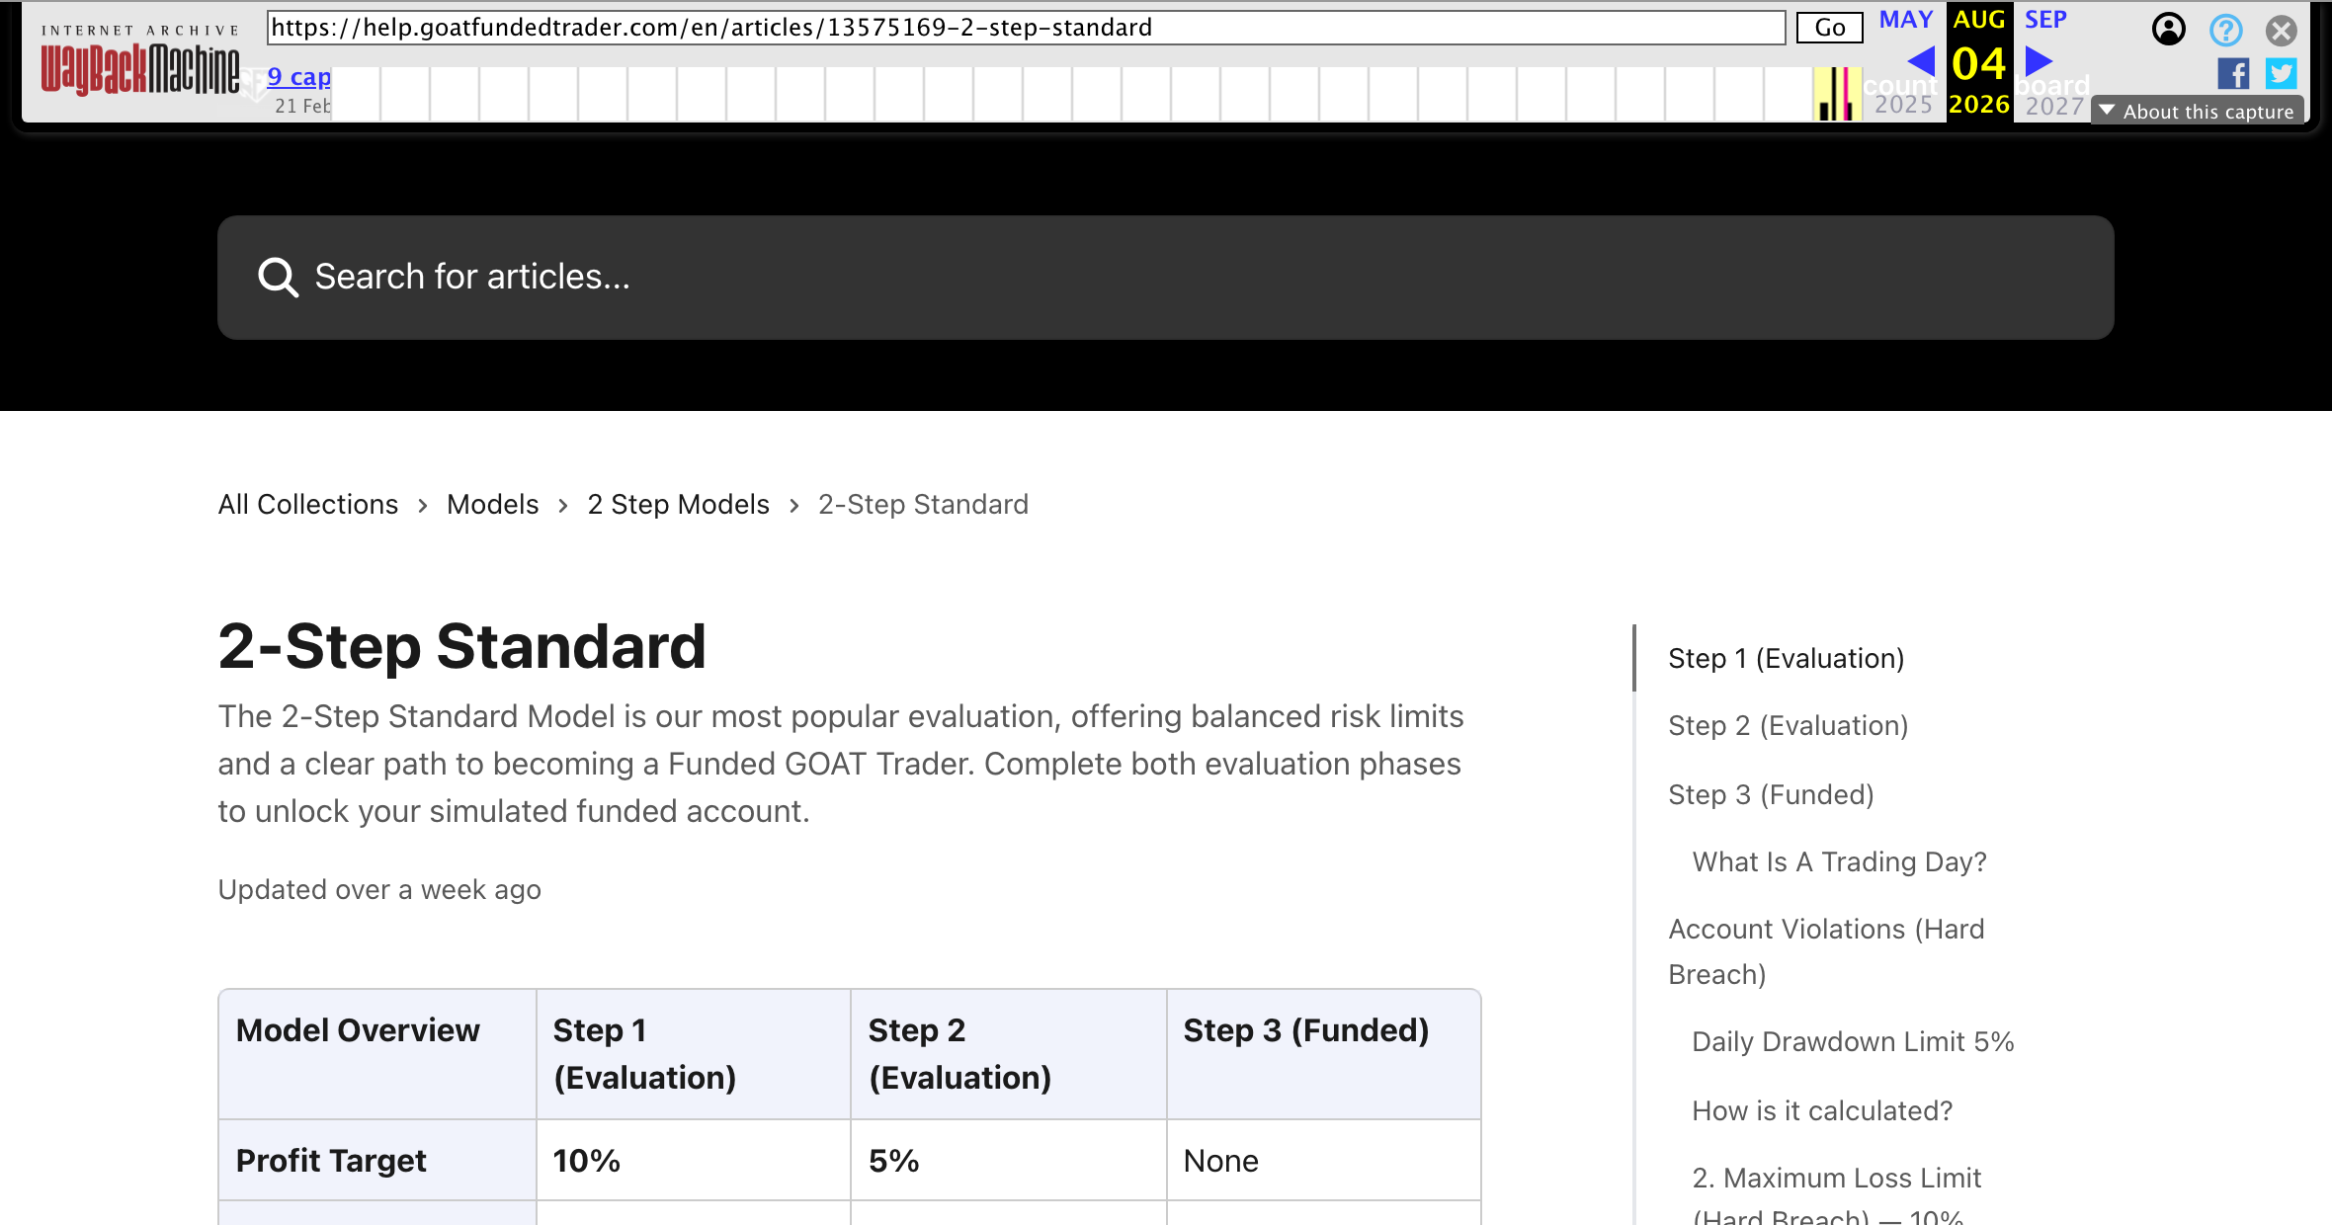Image resolution: width=2332 pixels, height=1225 pixels.
Task: Go to next capture arrow
Action: (x=2039, y=61)
